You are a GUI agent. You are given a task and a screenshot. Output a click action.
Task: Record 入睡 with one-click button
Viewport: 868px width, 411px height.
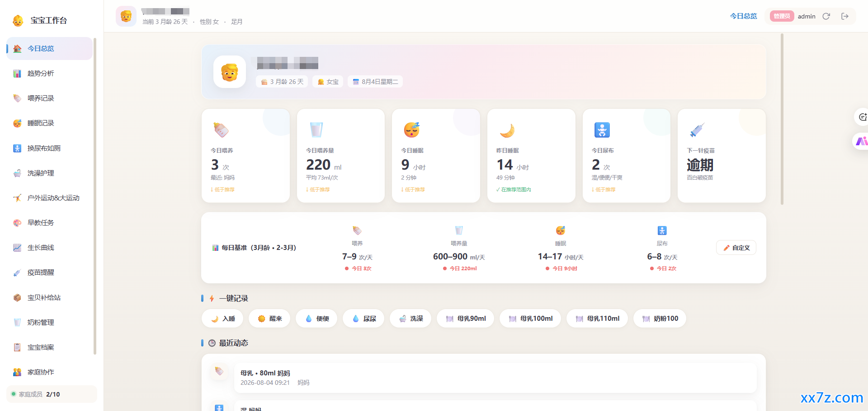223,319
